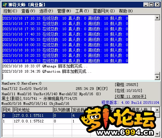The width and height of the screenshot is (162, 138).
Task: Click the [在线:10/10/0] status text
Action: coord(128,91)
